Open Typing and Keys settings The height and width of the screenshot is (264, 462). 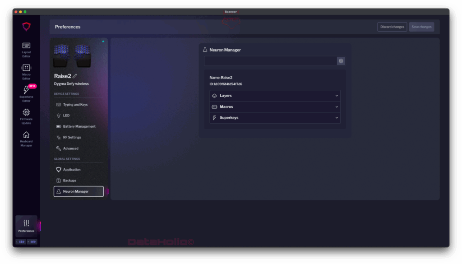point(75,105)
